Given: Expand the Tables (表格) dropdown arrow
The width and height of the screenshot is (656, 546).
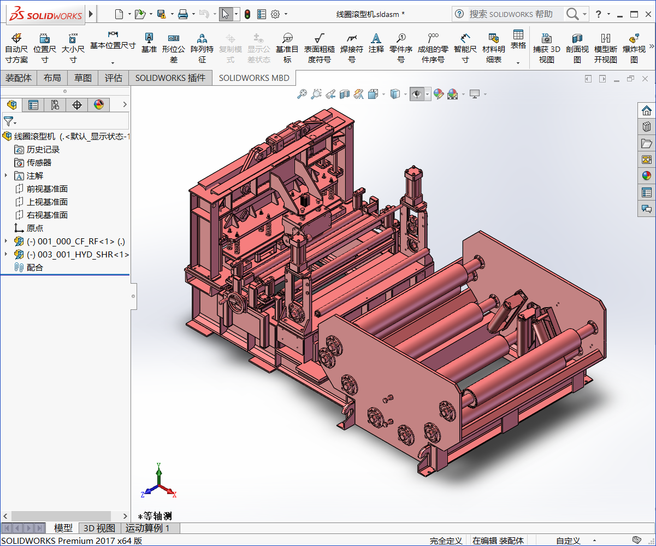Looking at the screenshot, I should pyautogui.click(x=518, y=63).
